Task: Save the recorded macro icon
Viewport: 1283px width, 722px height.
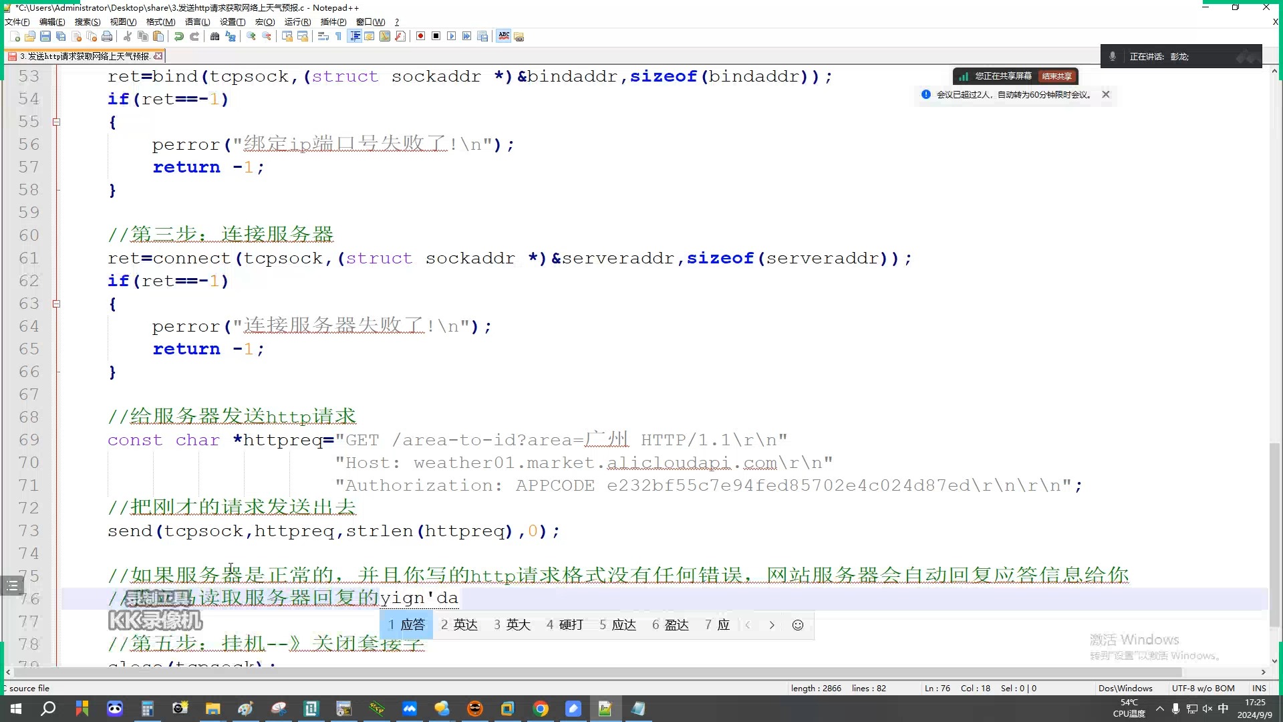Action: (482, 36)
